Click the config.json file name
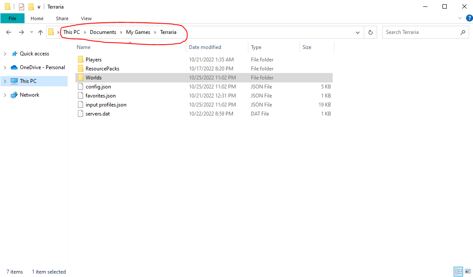This screenshot has height=277, width=473. point(98,87)
